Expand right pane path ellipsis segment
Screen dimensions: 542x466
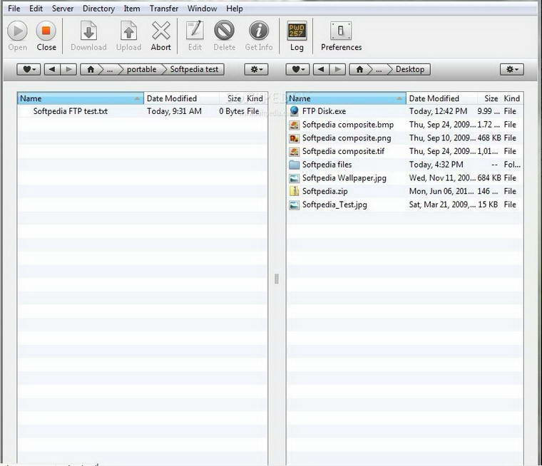[379, 69]
